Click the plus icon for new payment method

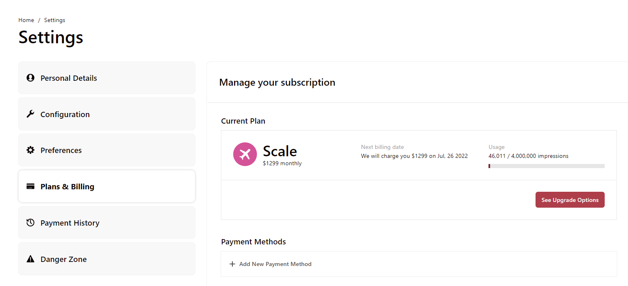coord(232,264)
